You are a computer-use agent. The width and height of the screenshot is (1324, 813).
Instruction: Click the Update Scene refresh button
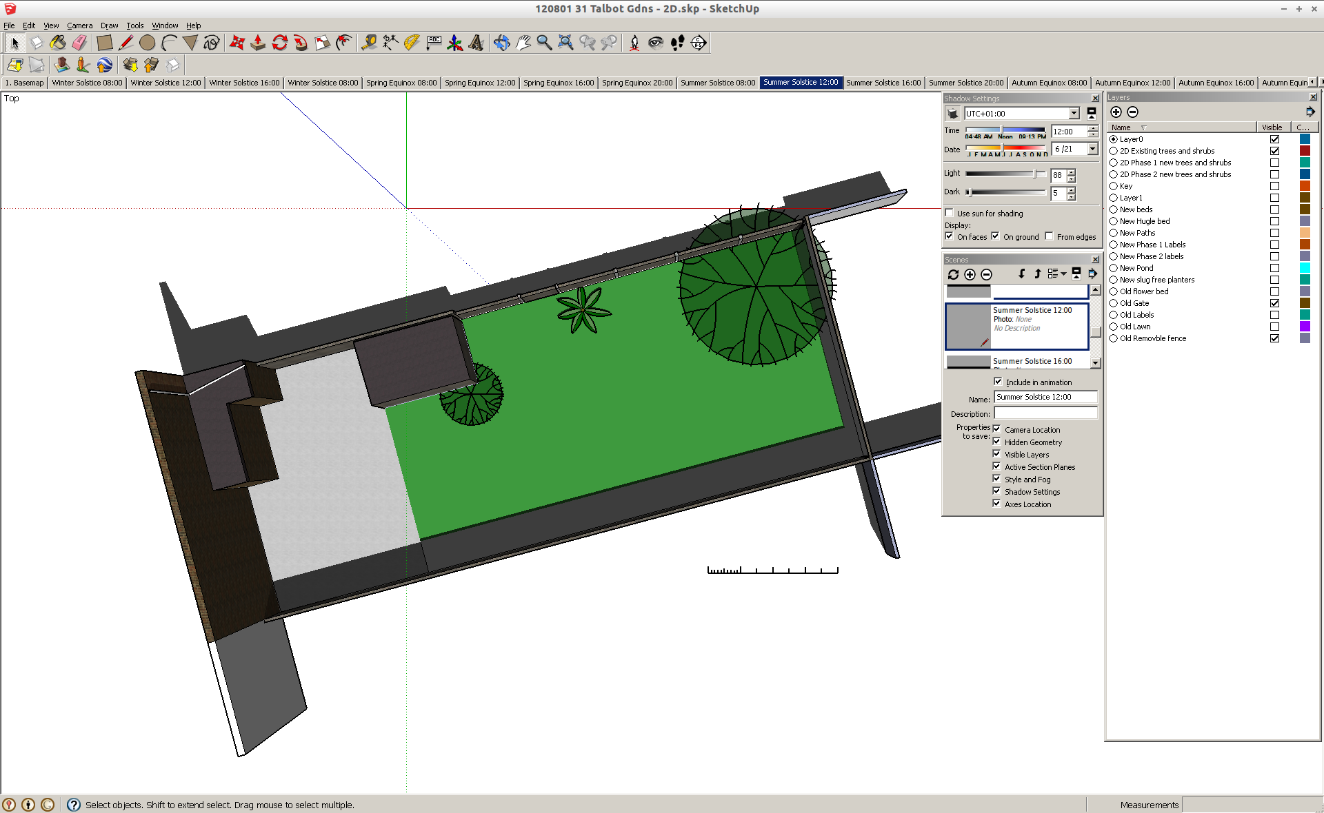pos(953,274)
